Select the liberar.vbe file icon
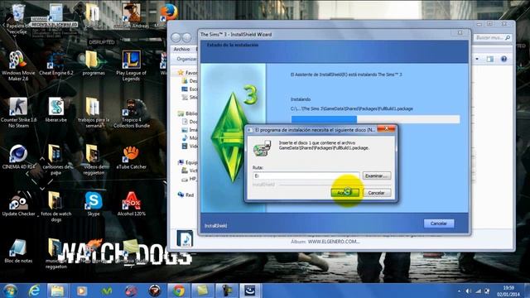Image resolution: width=530 pixels, height=298 pixels. [x=55, y=110]
